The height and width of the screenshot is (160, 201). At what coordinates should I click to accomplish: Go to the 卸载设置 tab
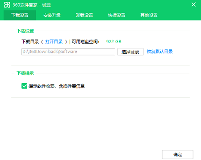[x=84, y=15]
